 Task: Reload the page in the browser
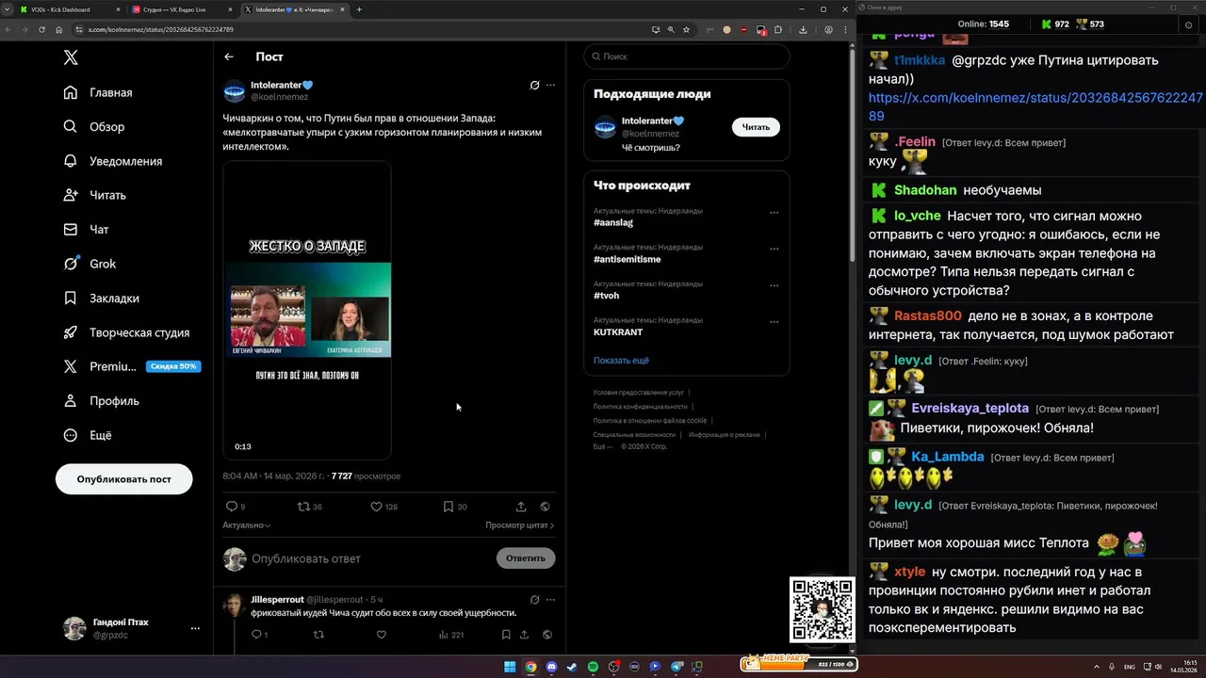[41, 29]
